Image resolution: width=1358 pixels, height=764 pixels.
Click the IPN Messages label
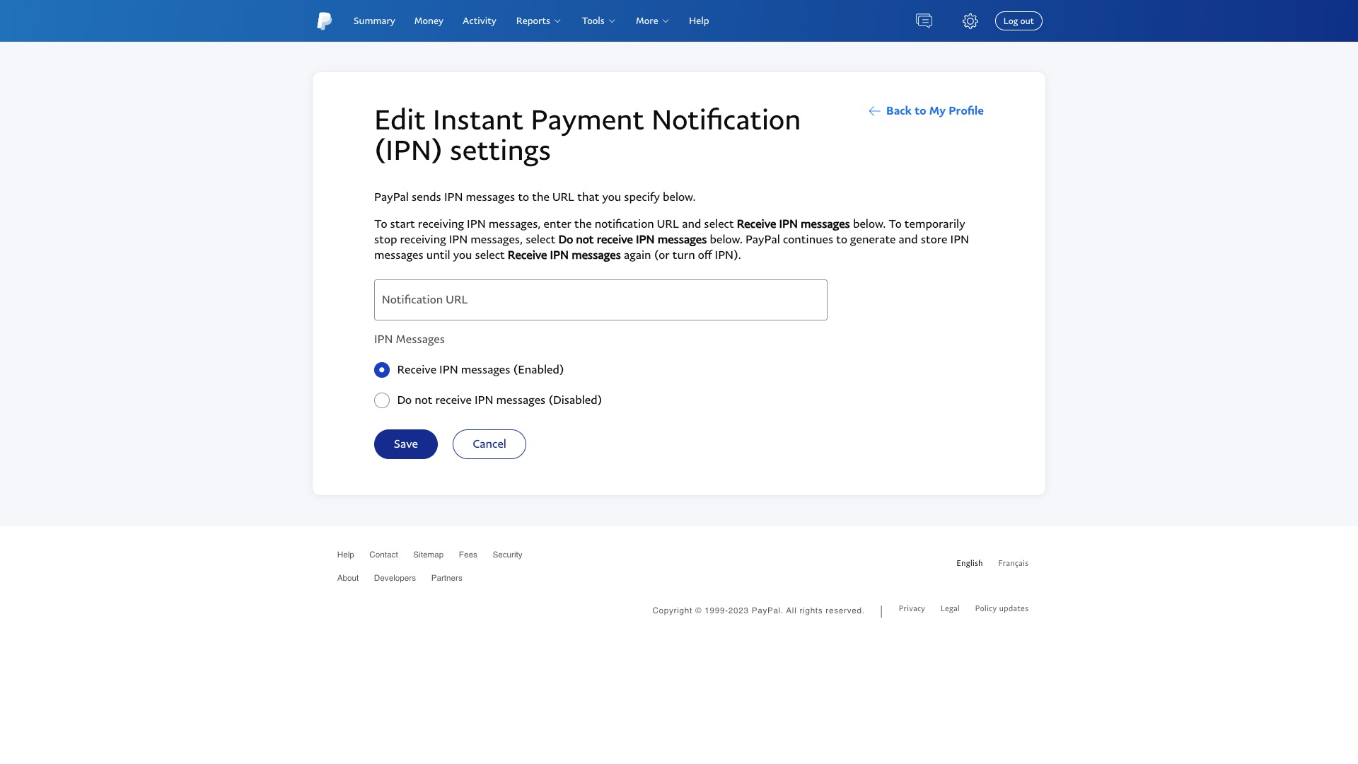tap(410, 340)
